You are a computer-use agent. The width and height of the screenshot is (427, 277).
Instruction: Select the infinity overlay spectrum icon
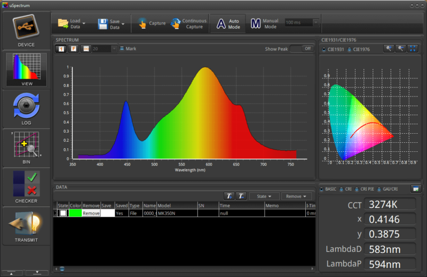[86, 49]
